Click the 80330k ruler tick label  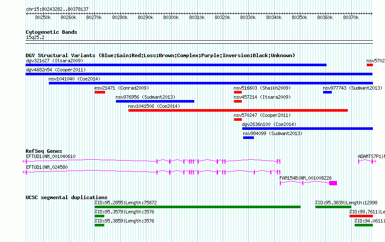pos(248,17)
